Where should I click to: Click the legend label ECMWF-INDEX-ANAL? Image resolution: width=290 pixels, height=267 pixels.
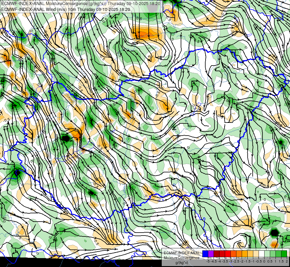[x=182, y=253]
